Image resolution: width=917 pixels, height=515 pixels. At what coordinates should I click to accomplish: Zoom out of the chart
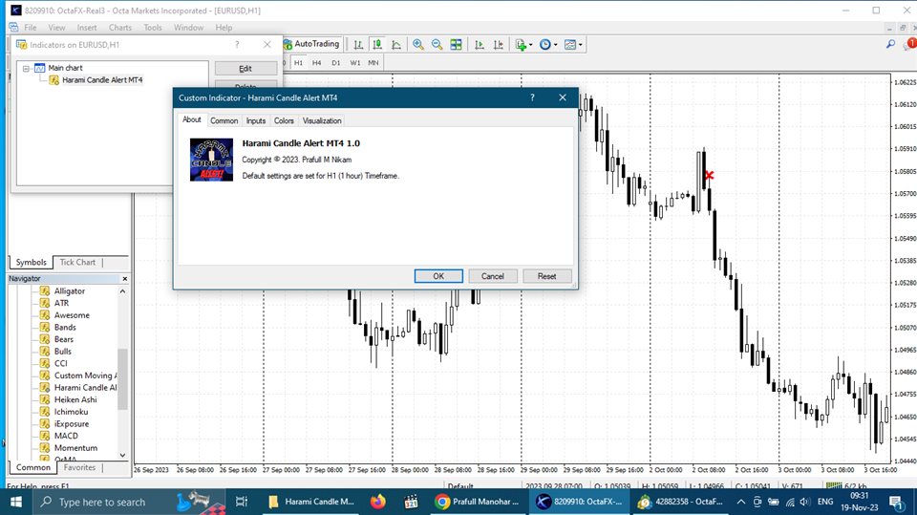click(x=437, y=45)
